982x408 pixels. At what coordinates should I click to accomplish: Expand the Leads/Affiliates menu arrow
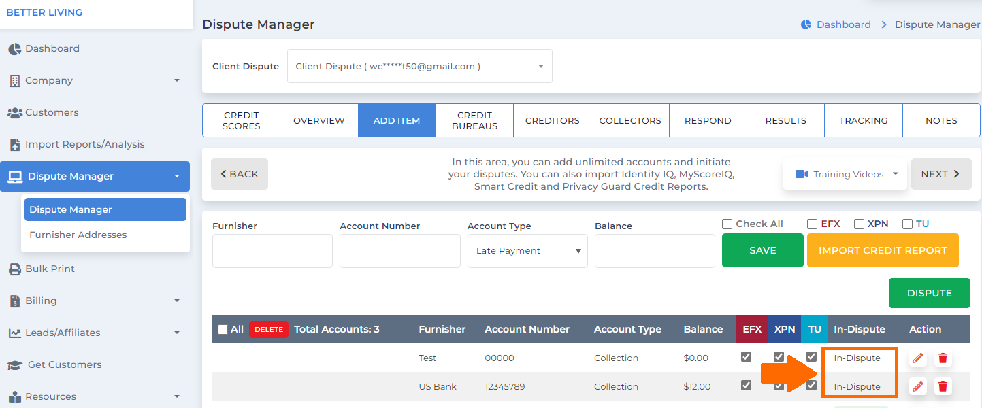(177, 333)
